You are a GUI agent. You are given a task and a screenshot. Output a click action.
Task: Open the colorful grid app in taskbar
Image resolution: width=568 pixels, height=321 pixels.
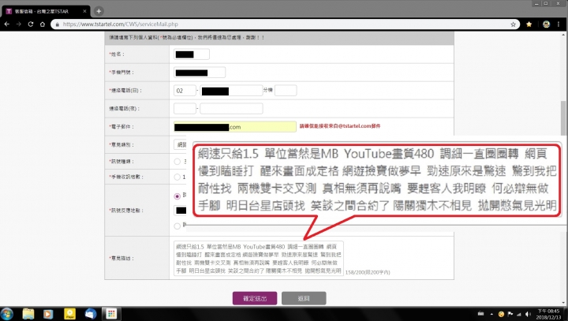(x=111, y=314)
